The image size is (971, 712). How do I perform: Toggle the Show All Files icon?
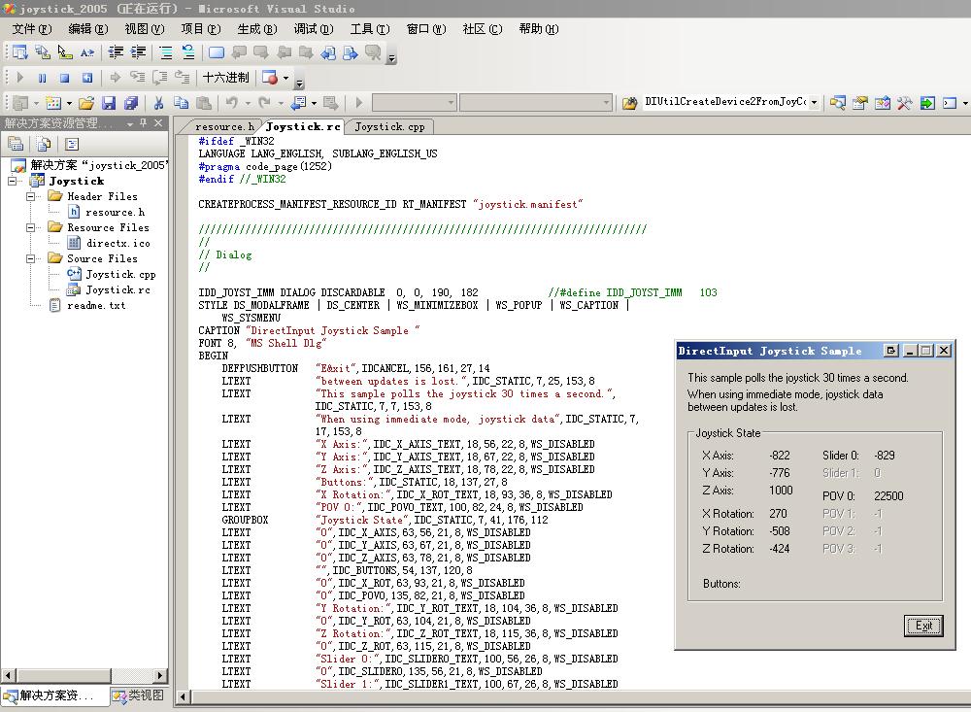44,145
